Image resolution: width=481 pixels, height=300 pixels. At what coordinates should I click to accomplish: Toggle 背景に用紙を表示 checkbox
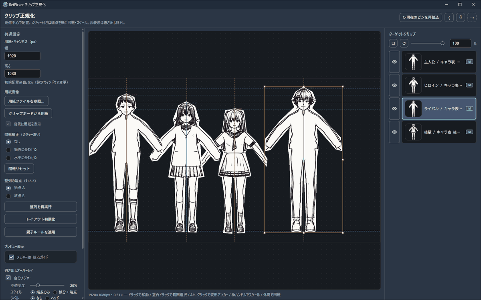8,124
